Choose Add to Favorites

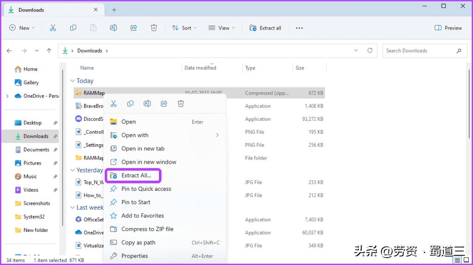[165, 216]
